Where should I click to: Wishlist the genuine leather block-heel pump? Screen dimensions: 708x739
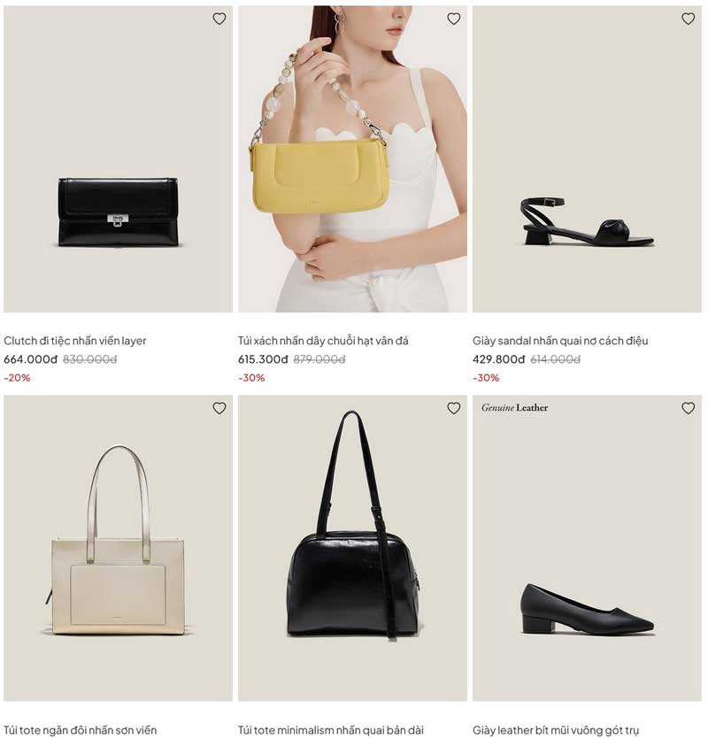(x=689, y=408)
